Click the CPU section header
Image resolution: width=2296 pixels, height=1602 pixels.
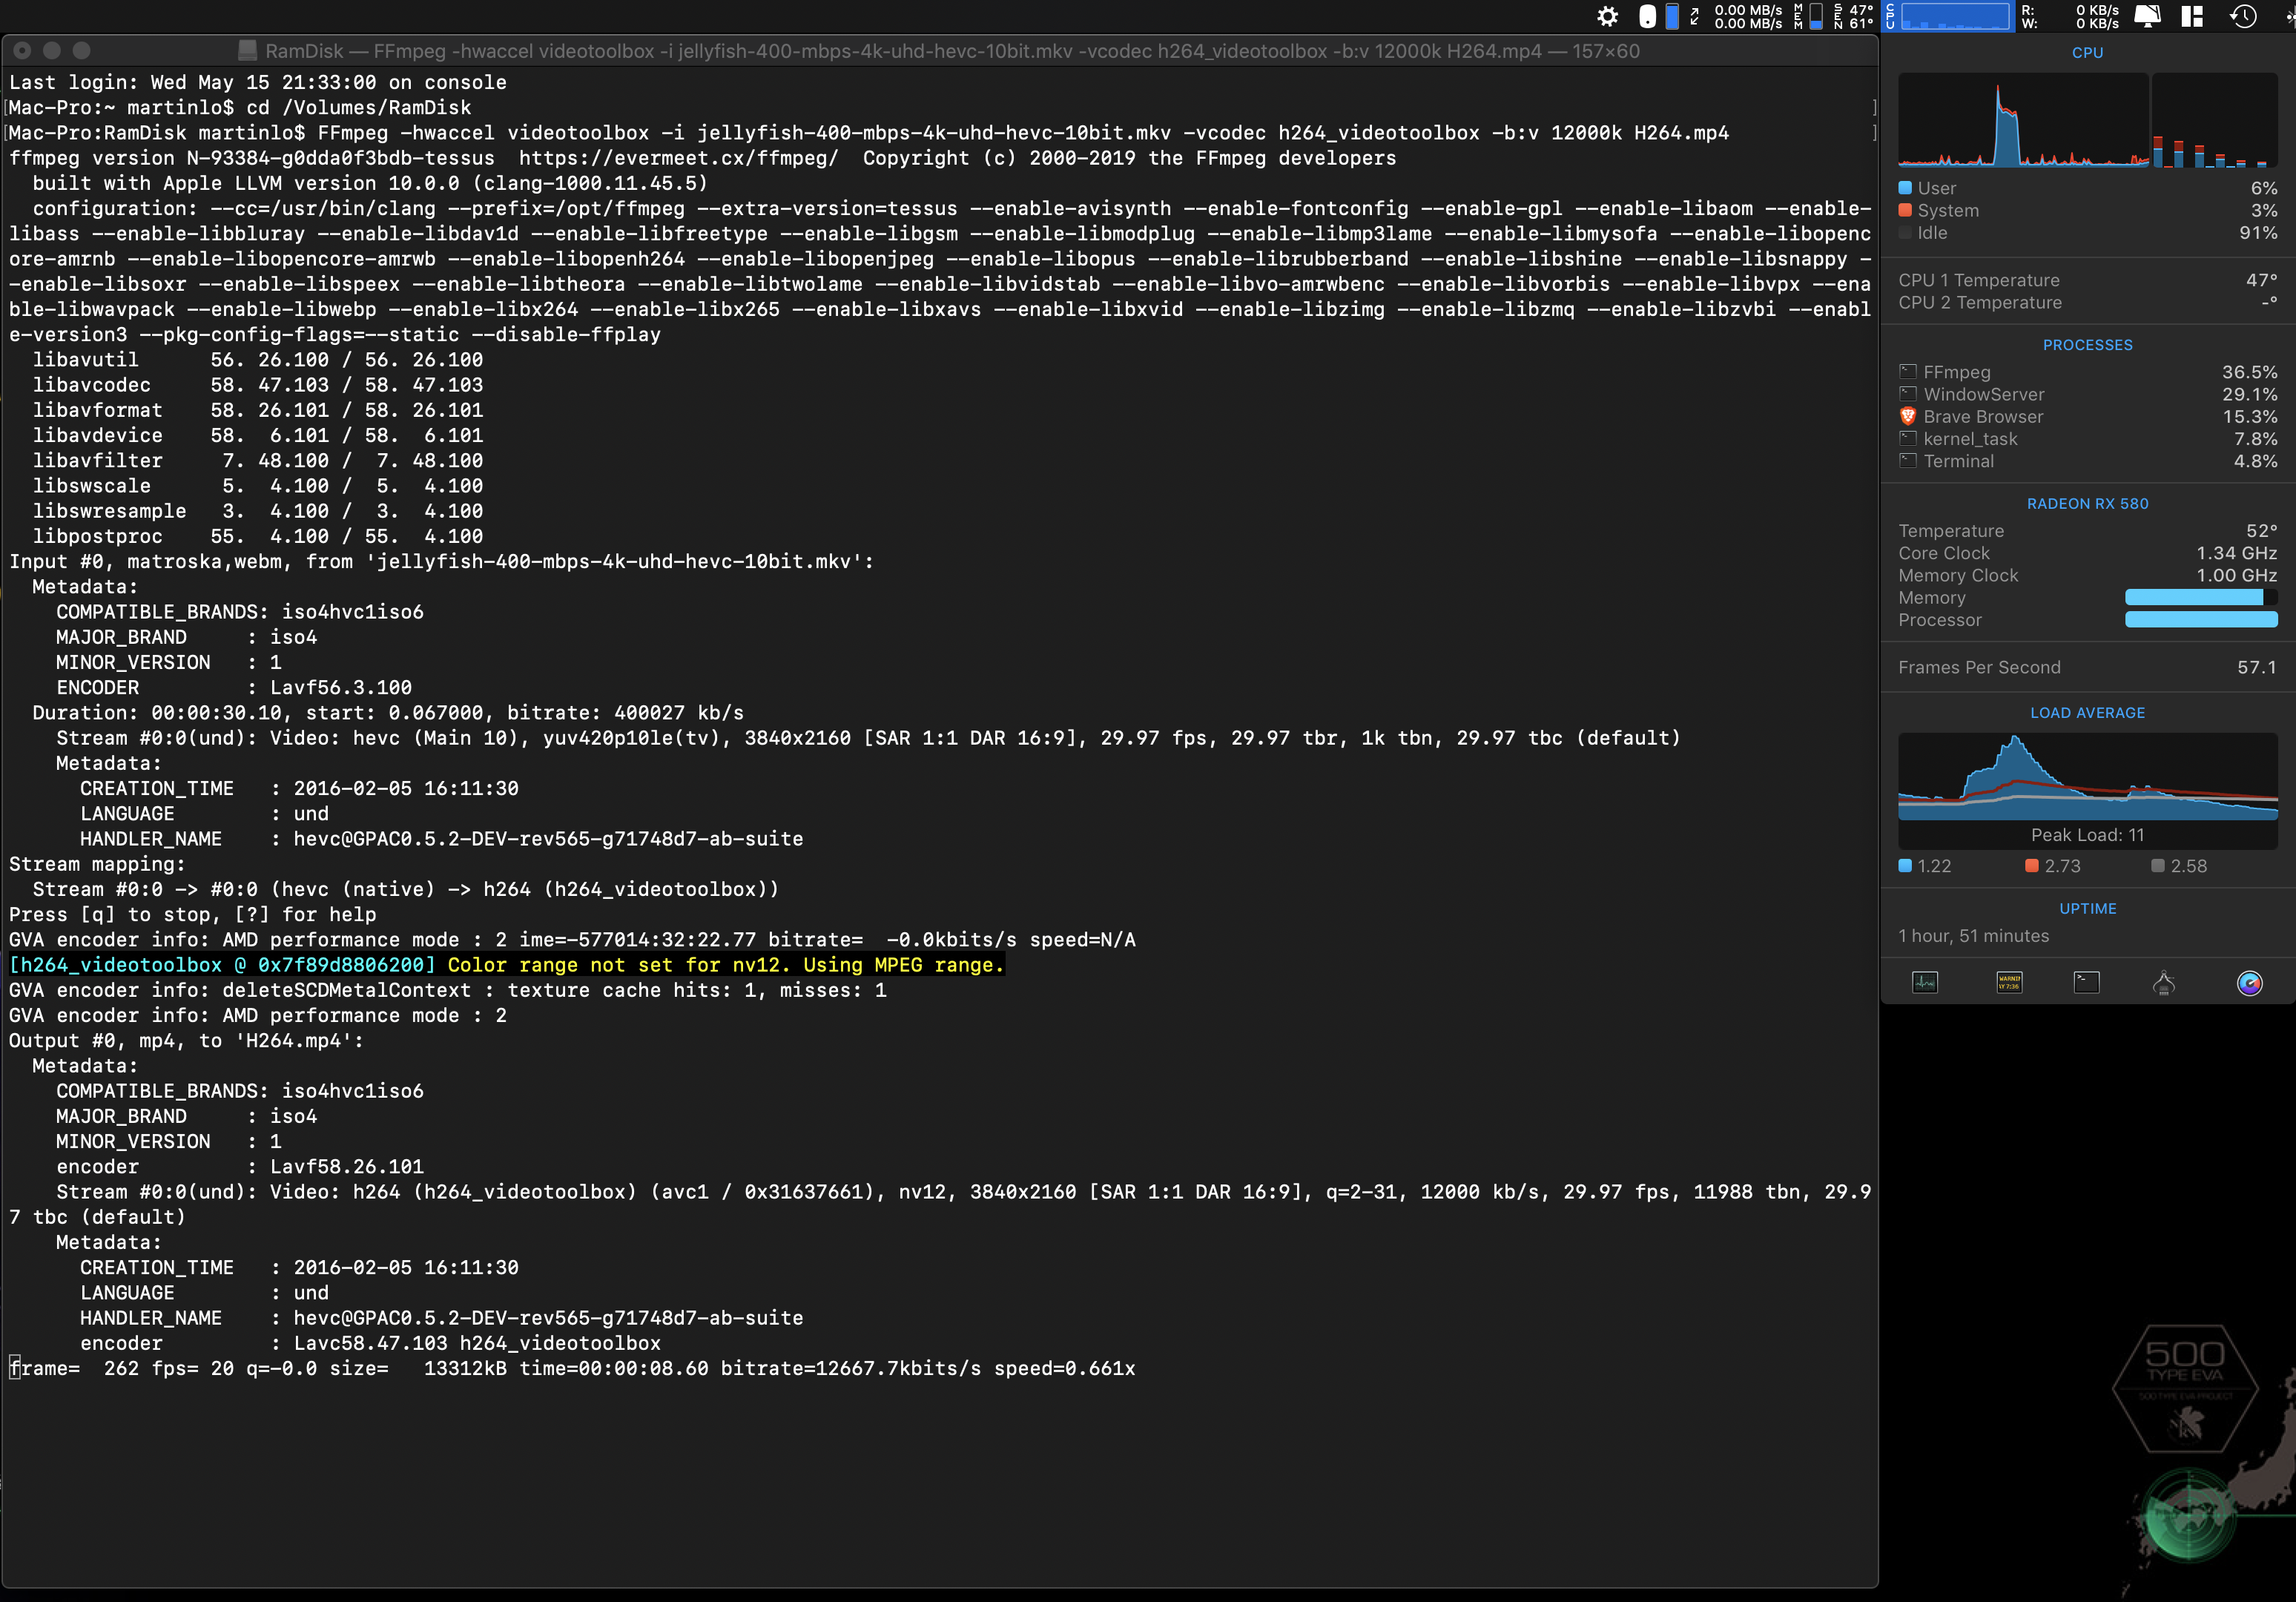pos(2087,53)
